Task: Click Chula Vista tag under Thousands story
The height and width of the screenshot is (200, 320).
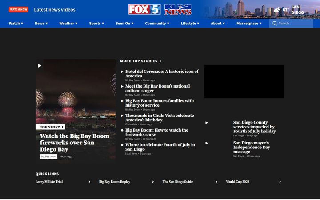Action: (x=131, y=124)
